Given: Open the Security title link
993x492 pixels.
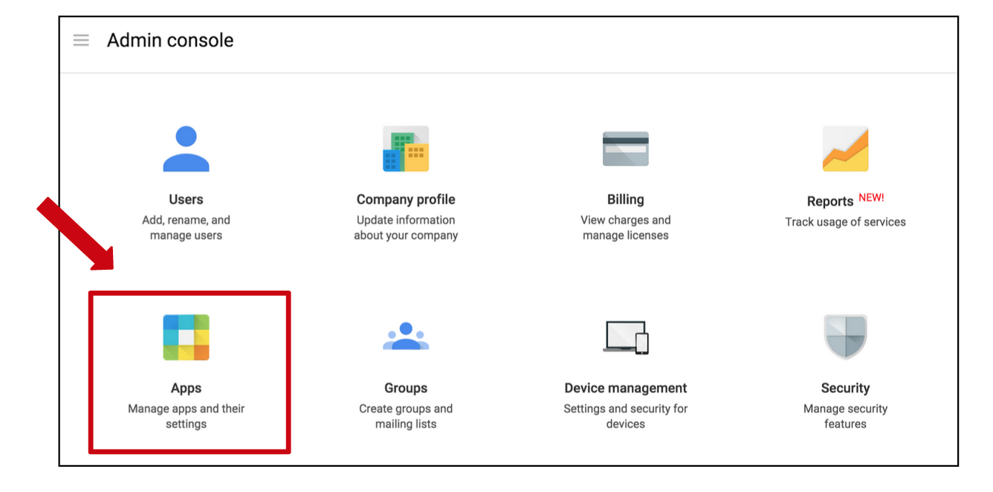Looking at the screenshot, I should 845,388.
